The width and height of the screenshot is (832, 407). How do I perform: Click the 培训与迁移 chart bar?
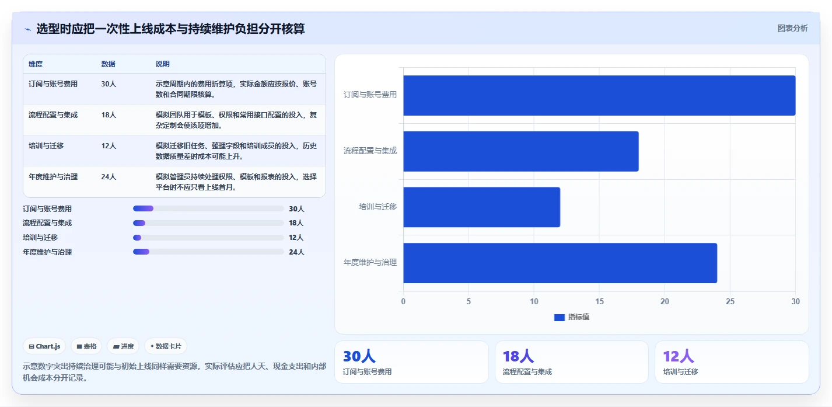(x=482, y=207)
